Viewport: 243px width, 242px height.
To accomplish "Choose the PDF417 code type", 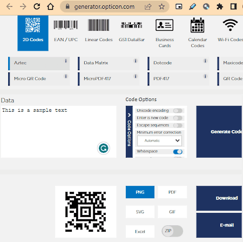I will 178,79.
